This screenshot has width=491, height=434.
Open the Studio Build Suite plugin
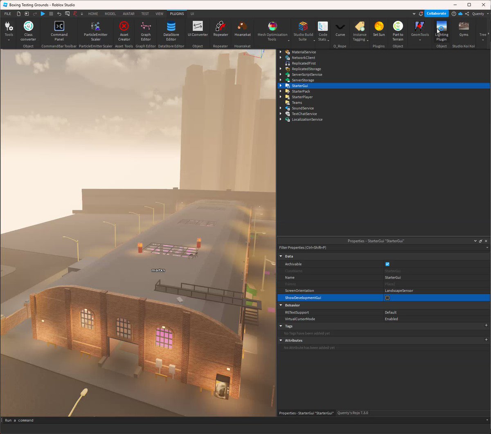coord(303,31)
